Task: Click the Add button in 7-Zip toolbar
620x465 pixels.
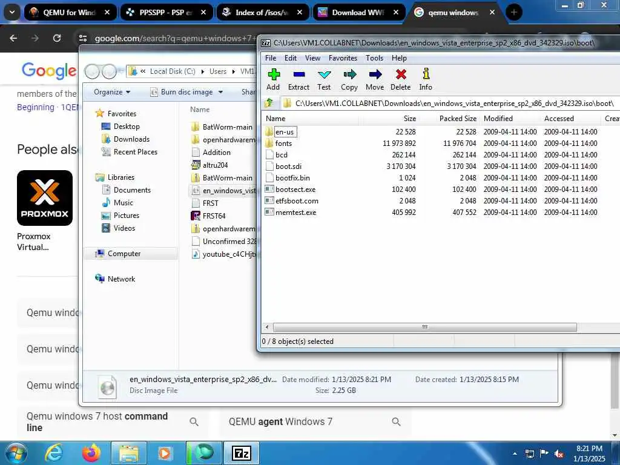Action: pyautogui.click(x=273, y=79)
